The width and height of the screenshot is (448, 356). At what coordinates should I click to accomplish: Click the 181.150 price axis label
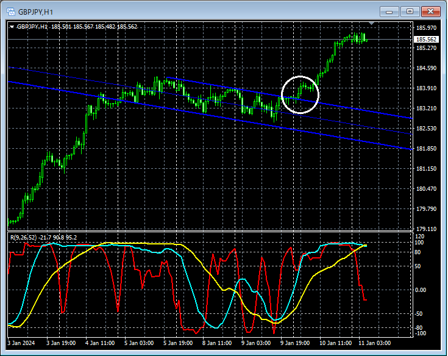click(426, 169)
